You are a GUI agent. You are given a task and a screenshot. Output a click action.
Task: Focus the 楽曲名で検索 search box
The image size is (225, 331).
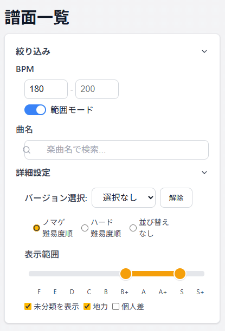point(117,150)
